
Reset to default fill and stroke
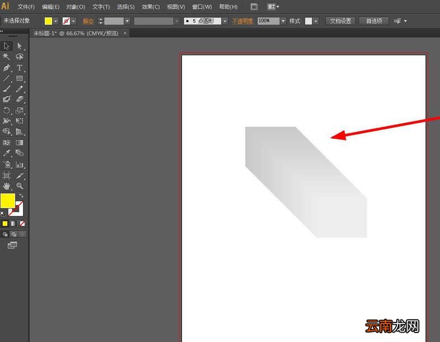click(3, 214)
